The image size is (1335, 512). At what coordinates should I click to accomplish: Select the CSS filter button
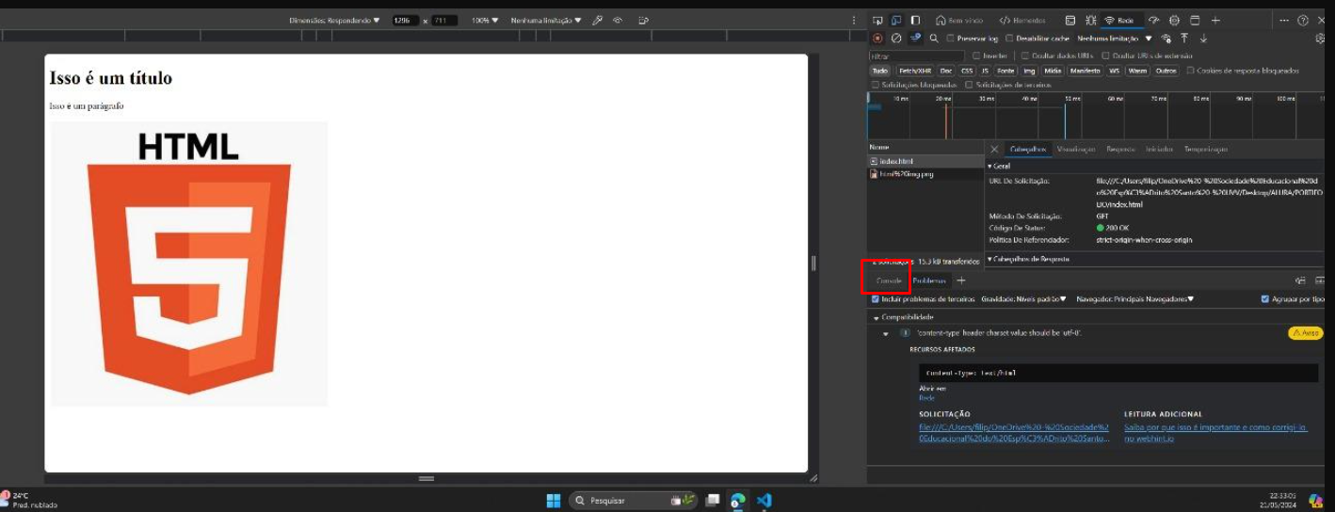tap(967, 71)
